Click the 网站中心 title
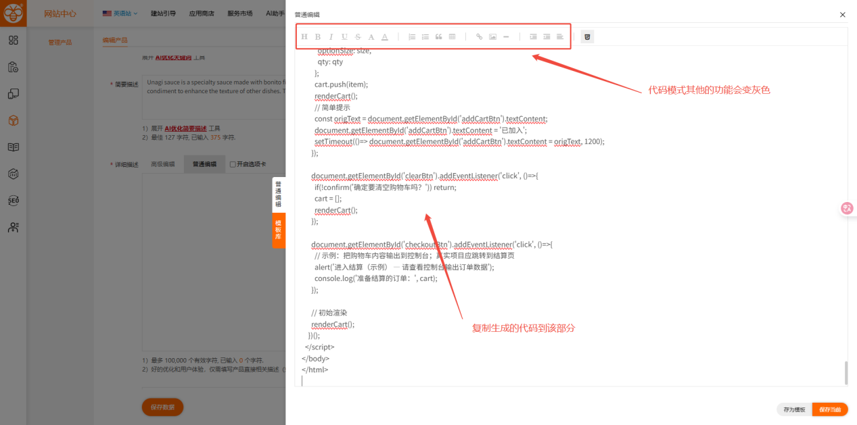Image resolution: width=857 pixels, height=425 pixels. [x=60, y=14]
